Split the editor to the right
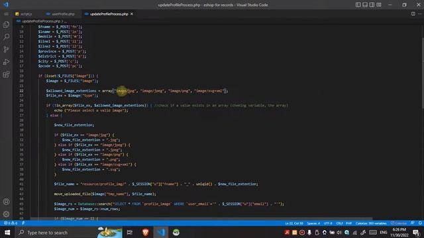The height and width of the screenshot is (238, 424). (413, 14)
